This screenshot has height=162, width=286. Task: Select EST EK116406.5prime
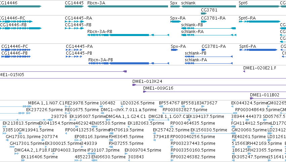point(39,157)
